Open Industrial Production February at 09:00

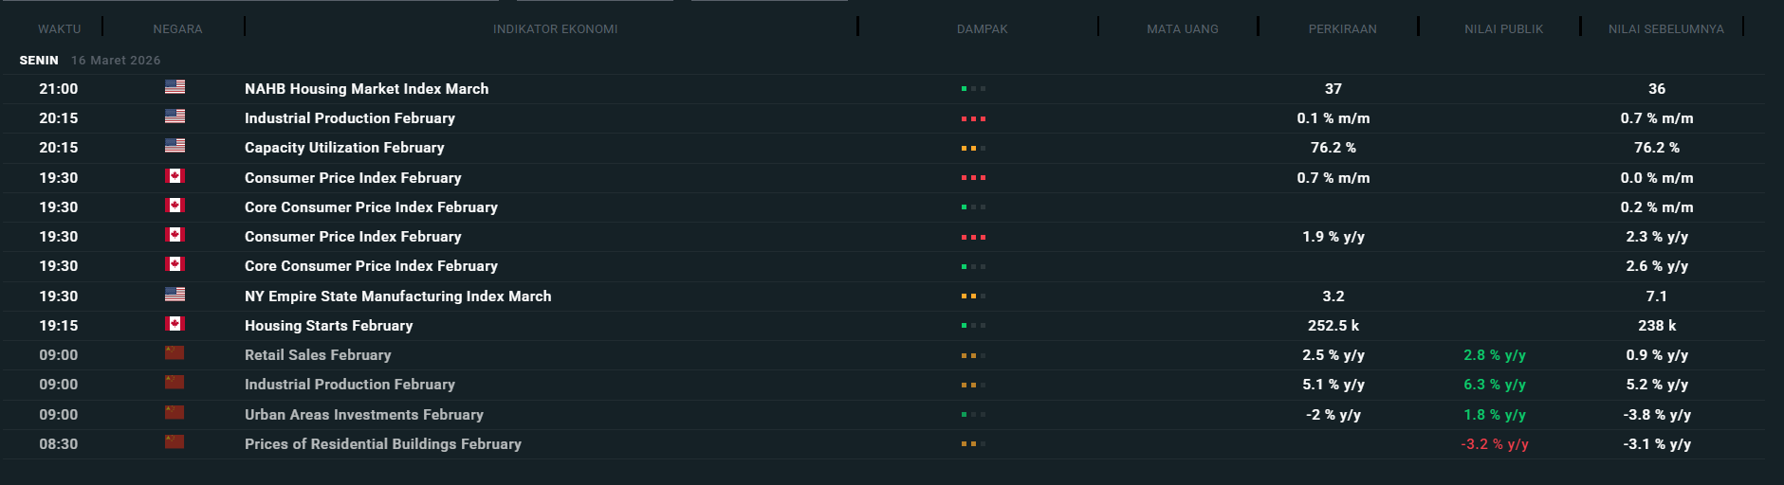coord(349,384)
